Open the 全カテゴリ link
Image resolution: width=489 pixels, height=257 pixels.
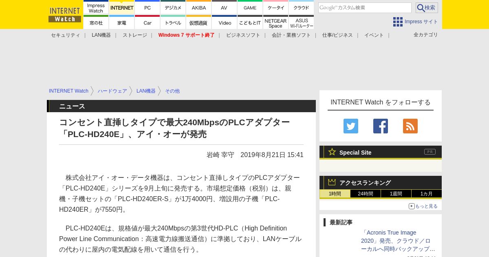coord(426,35)
